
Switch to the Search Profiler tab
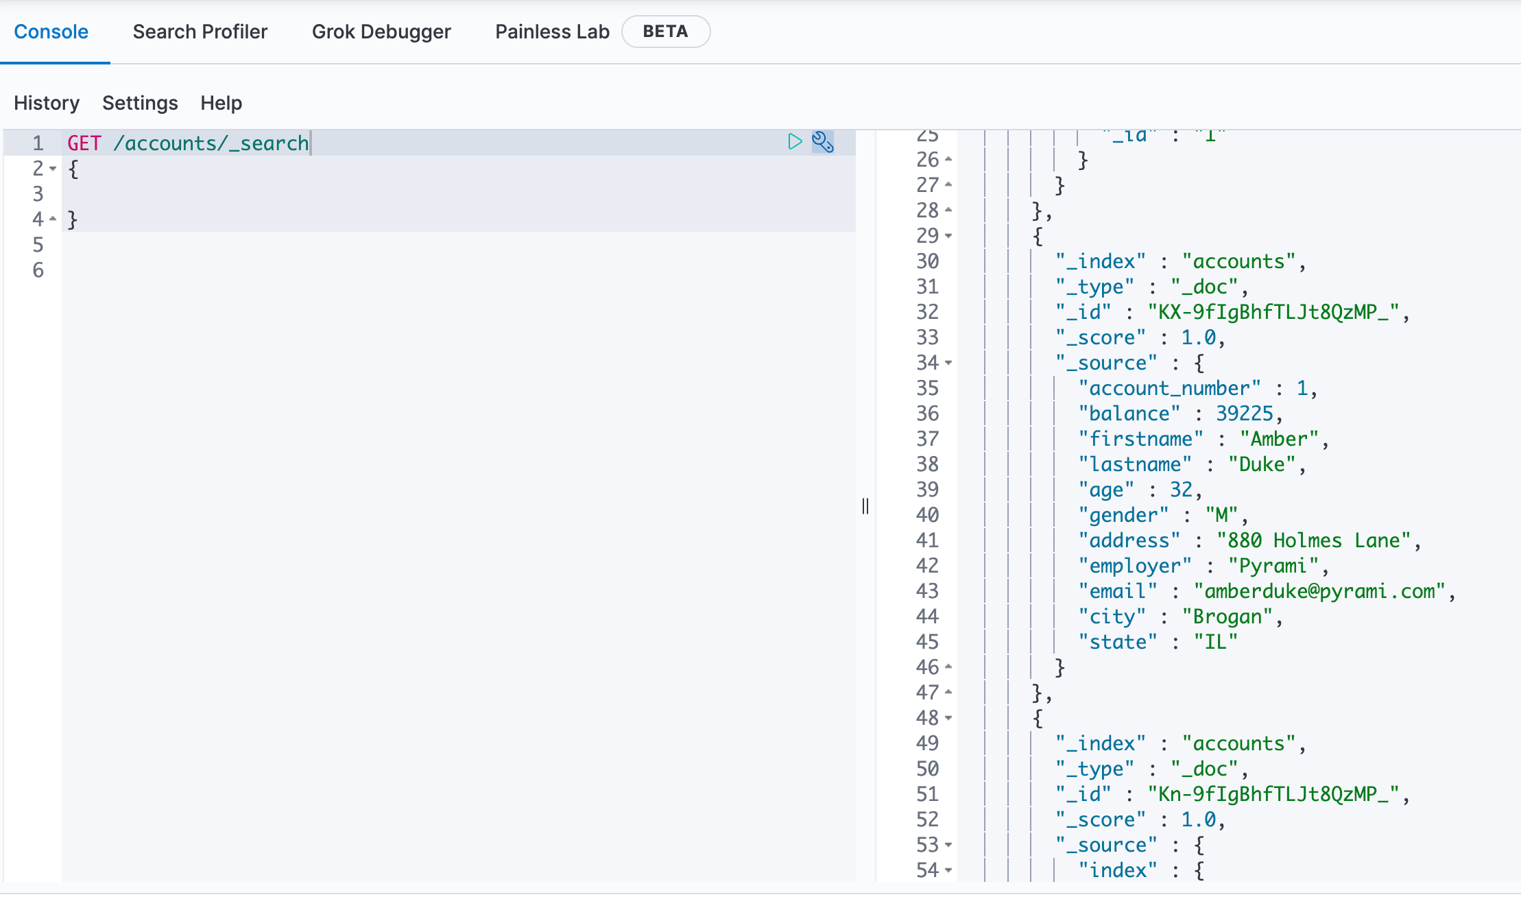coord(200,32)
